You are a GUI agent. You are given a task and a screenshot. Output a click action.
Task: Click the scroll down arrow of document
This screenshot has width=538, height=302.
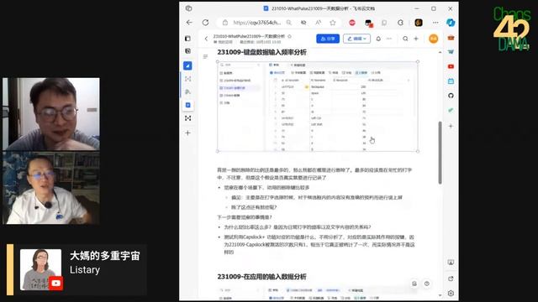tap(440, 294)
